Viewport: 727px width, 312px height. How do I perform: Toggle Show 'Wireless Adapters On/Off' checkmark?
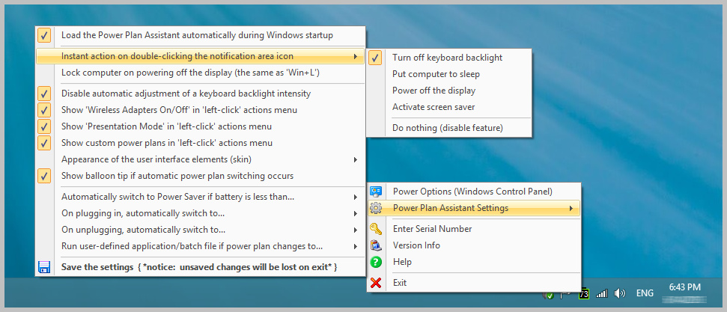pyautogui.click(x=44, y=110)
